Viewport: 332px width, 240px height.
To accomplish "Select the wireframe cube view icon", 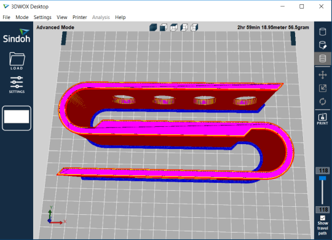I will click(173, 27).
